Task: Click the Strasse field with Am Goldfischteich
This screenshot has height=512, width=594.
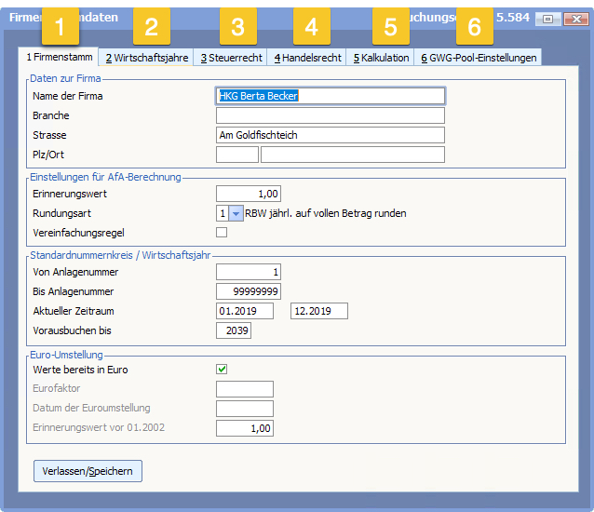Action: click(330, 135)
